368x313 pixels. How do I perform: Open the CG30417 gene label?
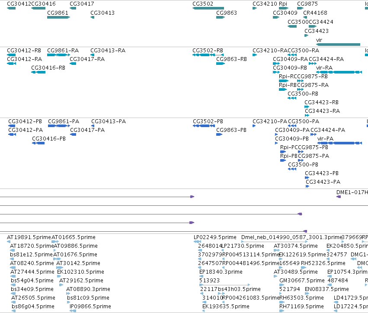click(82, 4)
